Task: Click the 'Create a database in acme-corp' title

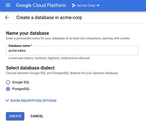Action: [x=49, y=17]
